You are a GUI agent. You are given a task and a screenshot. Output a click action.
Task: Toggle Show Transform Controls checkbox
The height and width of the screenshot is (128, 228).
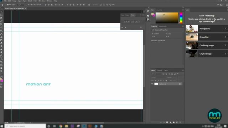[26, 5]
